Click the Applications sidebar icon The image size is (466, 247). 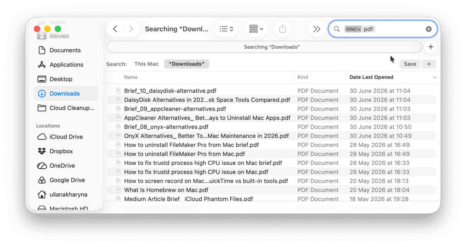tap(42, 65)
